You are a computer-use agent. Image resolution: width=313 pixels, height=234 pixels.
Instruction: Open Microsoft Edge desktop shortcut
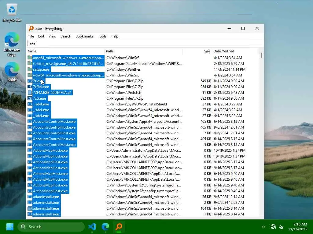click(x=12, y=44)
